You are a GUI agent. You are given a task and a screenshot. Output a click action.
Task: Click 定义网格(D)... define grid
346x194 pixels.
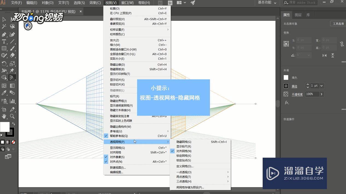pyautogui.click(x=200, y=166)
